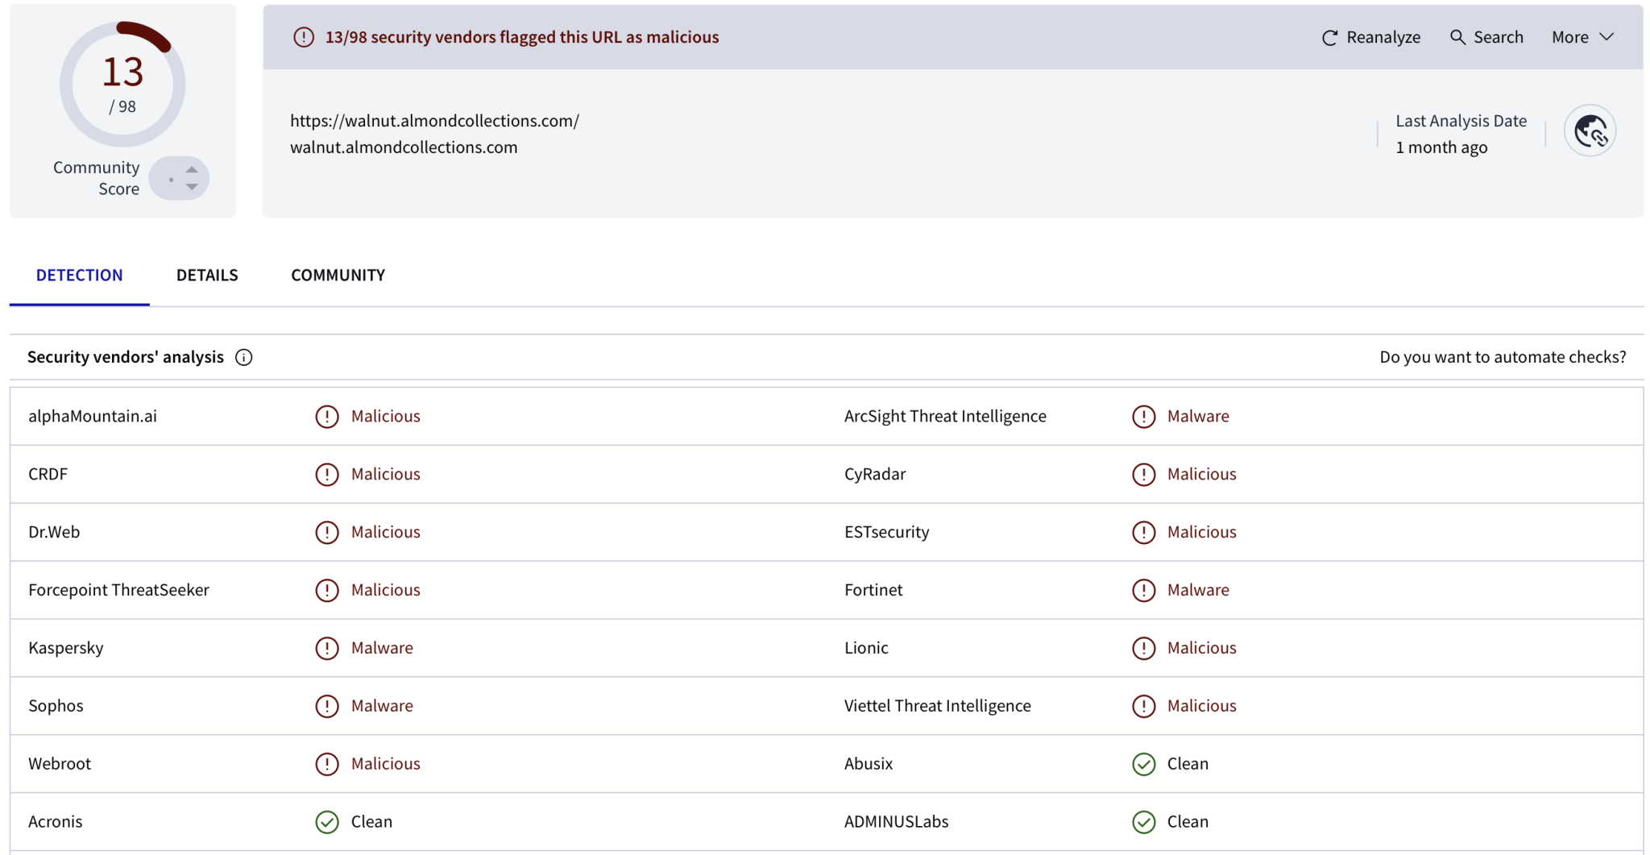Switch to the Details tab
Viewport: 1650px width, 855px height.
tap(207, 275)
